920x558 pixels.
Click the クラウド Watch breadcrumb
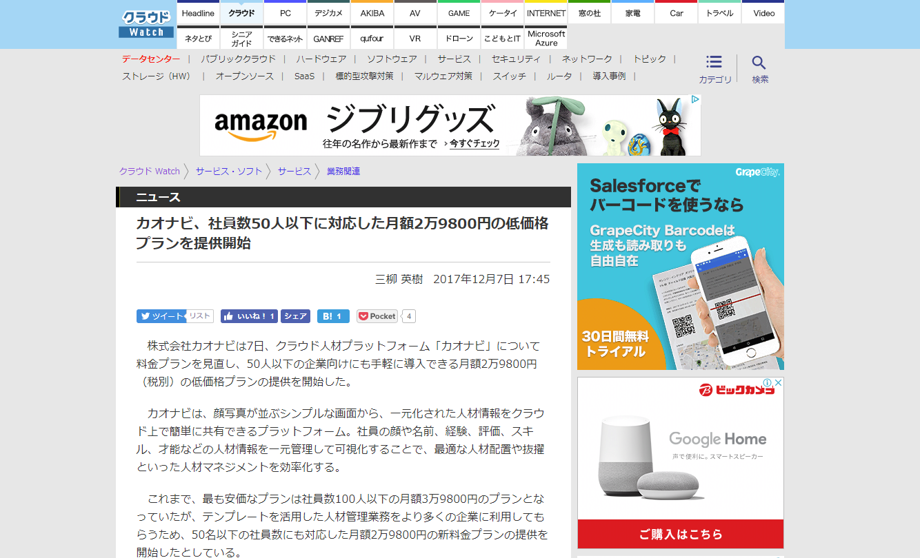point(149,172)
